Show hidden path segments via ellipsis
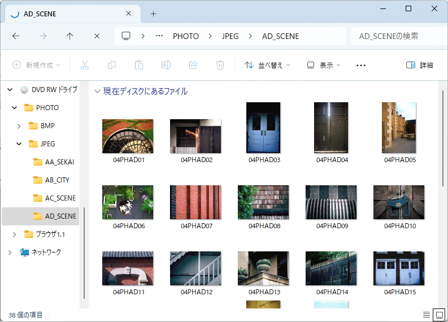Image resolution: width=448 pixels, height=322 pixels. [159, 36]
